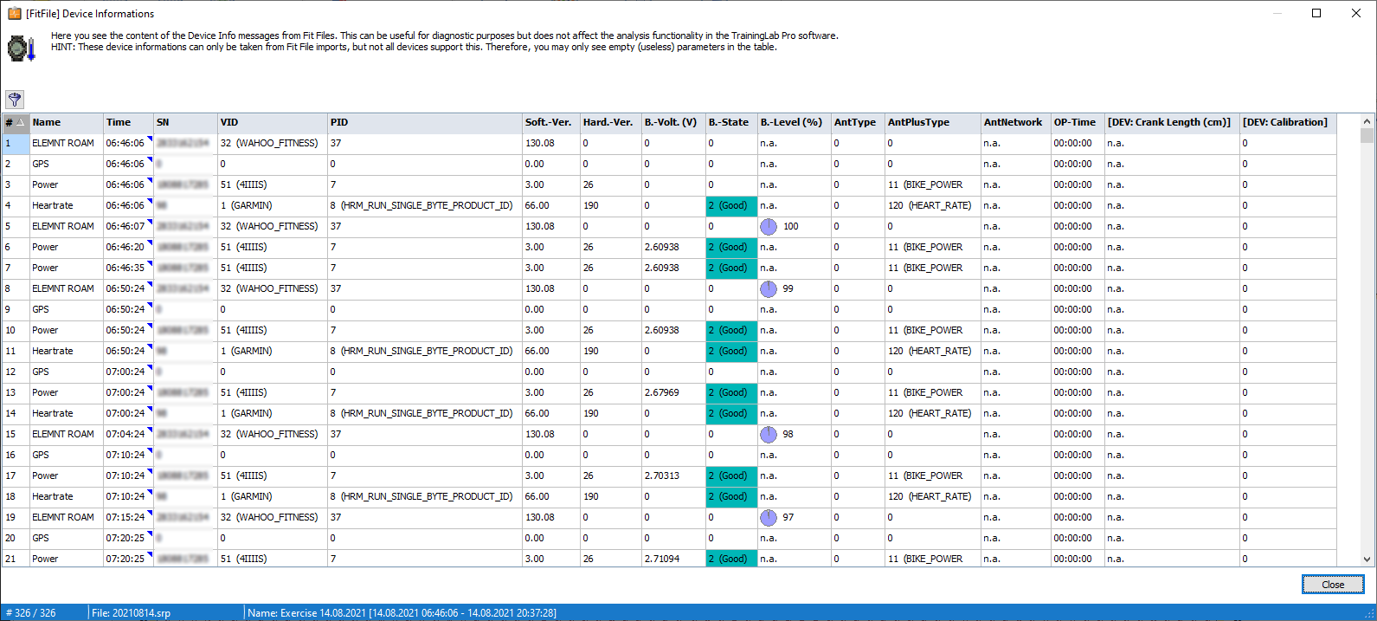This screenshot has height=621, width=1377.
Task: Click 32 (WAHOO_FITNESS) VID cell in row 19
Action: 273,517
